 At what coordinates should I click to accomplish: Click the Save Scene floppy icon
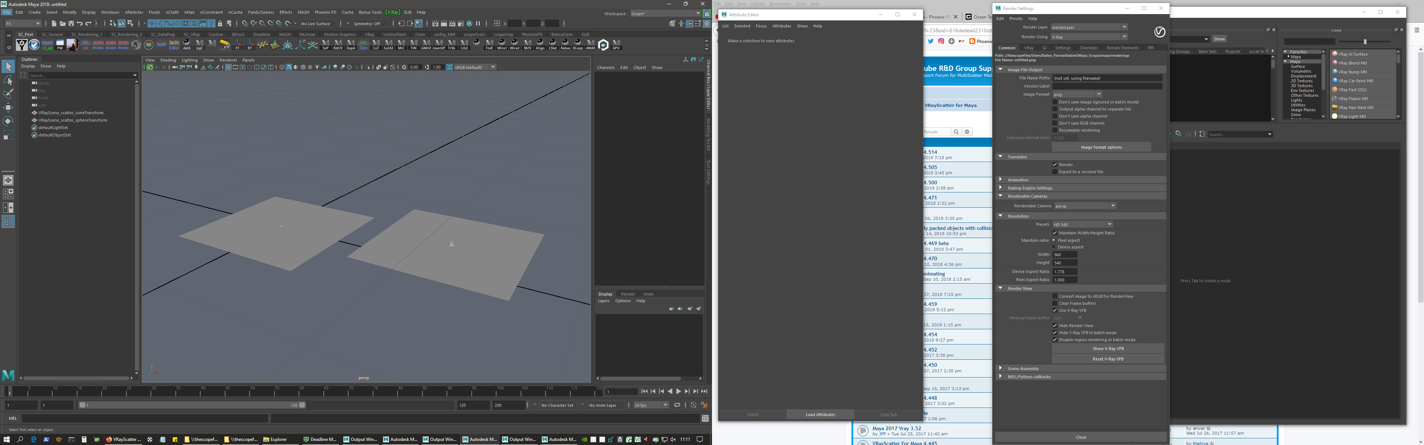pyautogui.click(x=71, y=24)
